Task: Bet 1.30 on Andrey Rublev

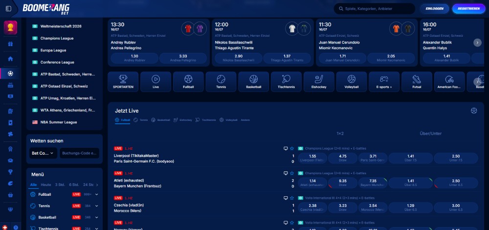Action: coord(134,58)
